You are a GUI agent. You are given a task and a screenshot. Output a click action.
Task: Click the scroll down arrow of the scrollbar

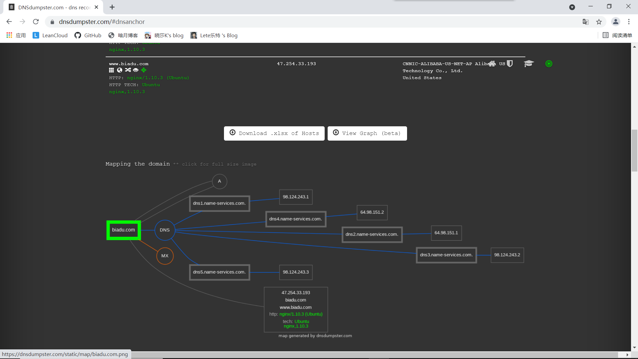pos(634,347)
